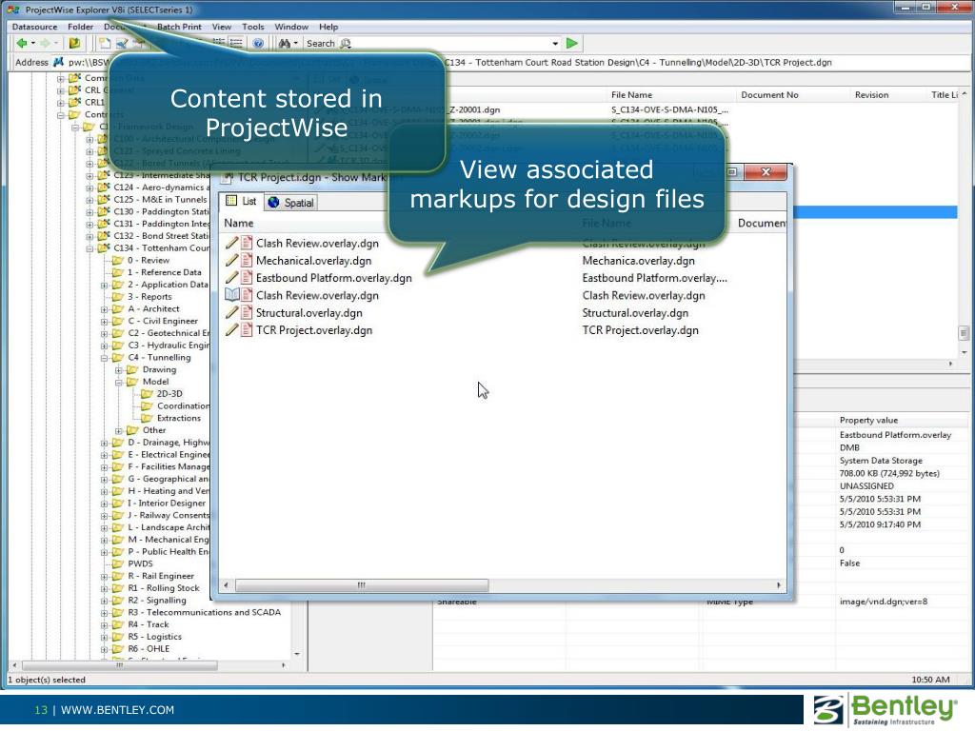The height and width of the screenshot is (731, 975).
Task: Click the pencil icon for TCR Project.overlay.dgn
Action: 231,330
